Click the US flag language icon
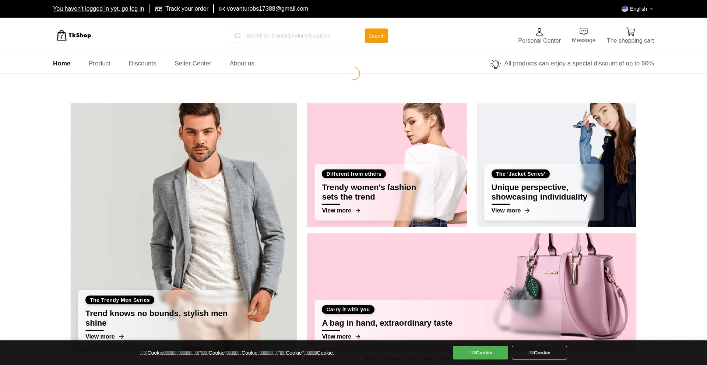This screenshot has height=365, width=707. [x=625, y=9]
